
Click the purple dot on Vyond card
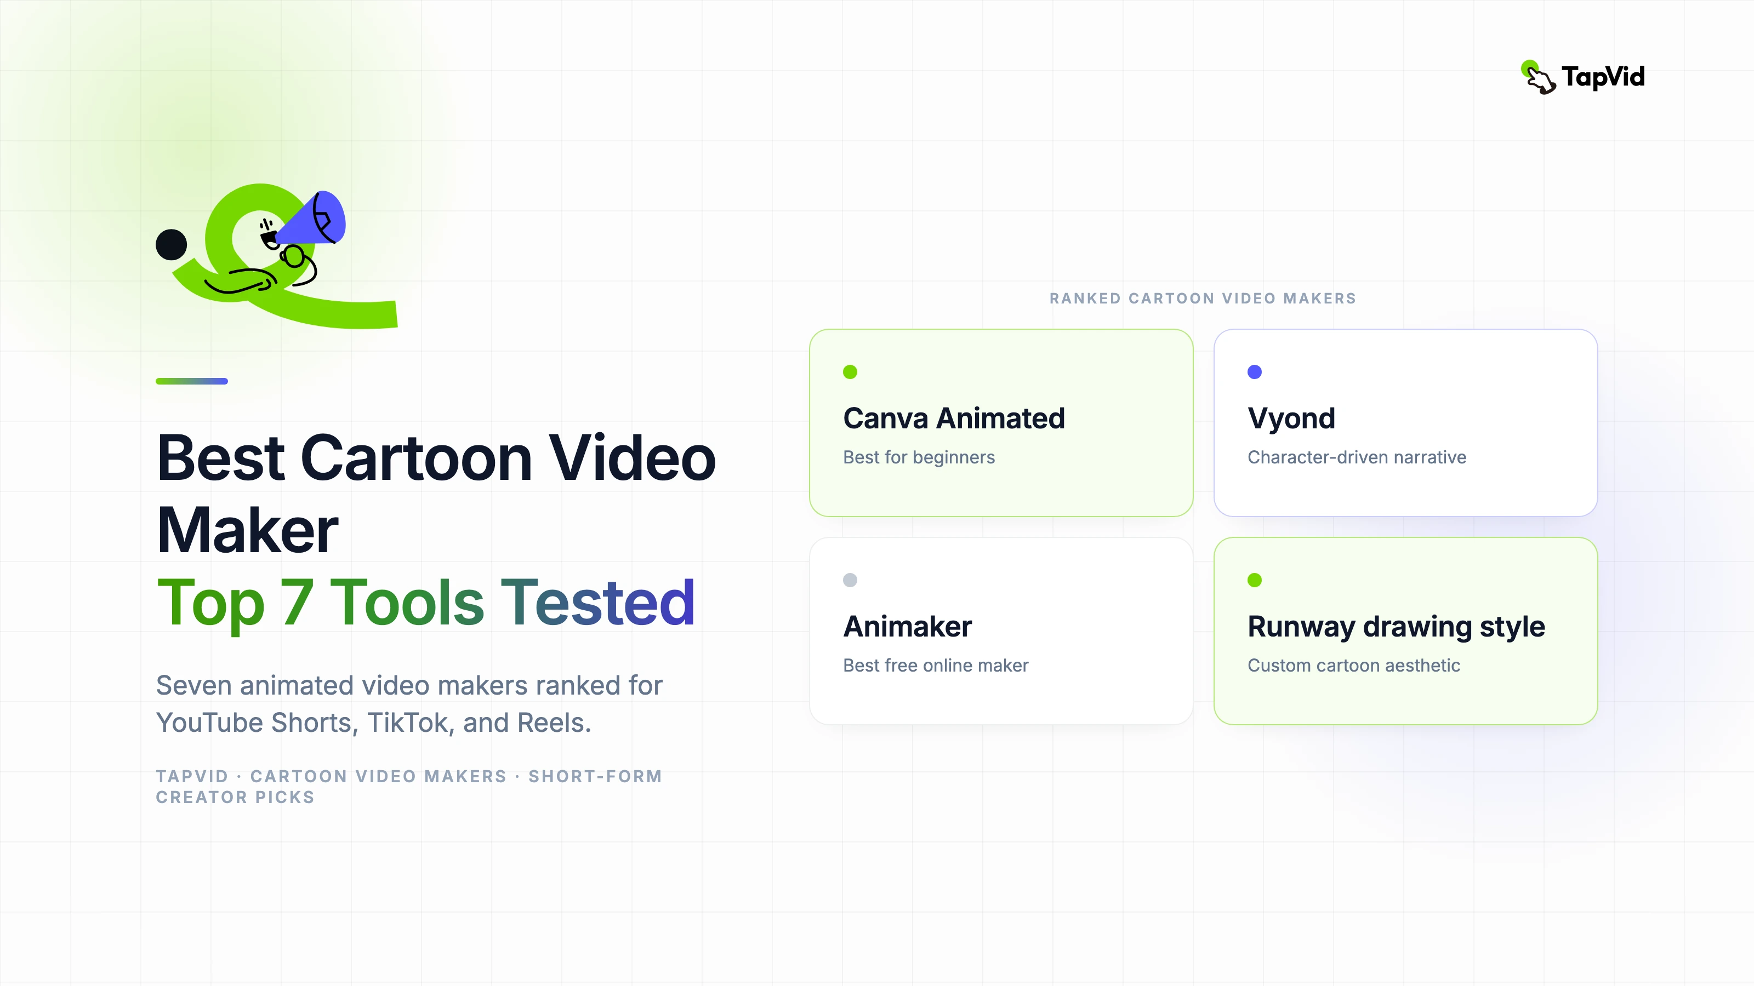coord(1254,371)
